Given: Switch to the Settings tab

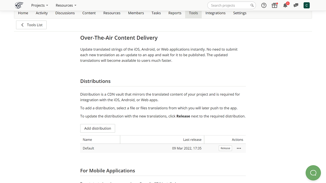Looking at the screenshot, I should click(240, 13).
